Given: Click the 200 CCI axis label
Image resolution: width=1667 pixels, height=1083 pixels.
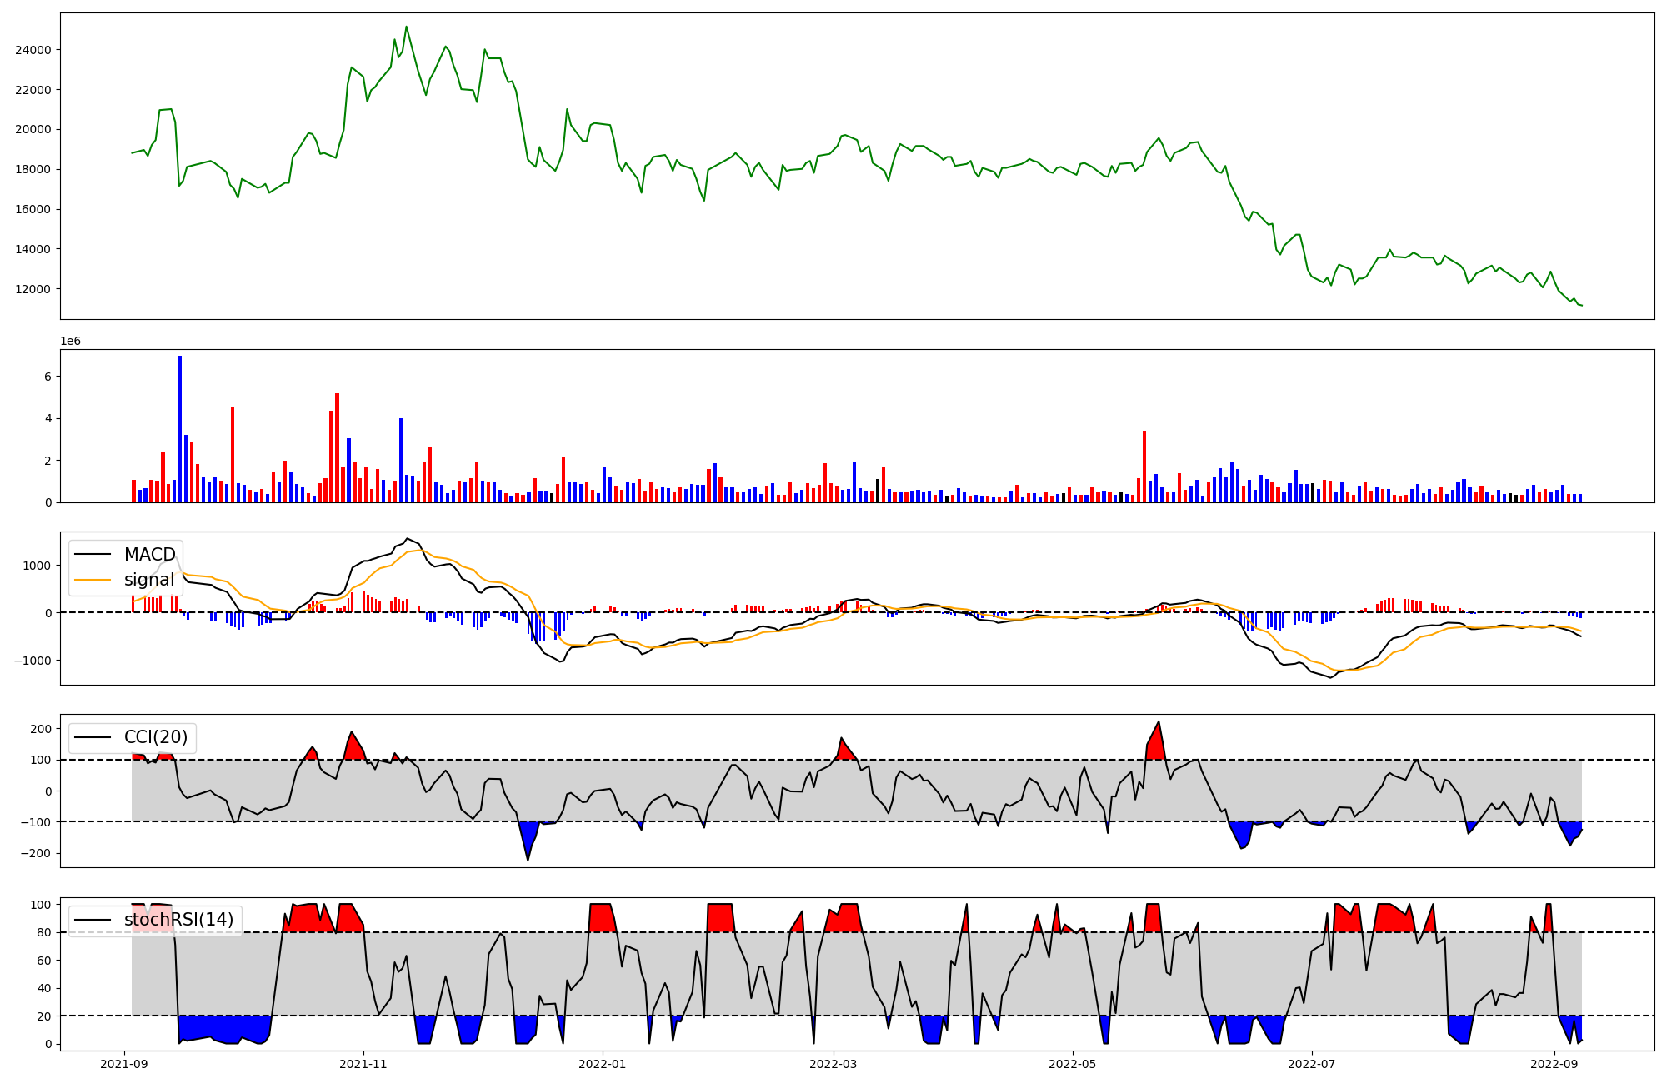Looking at the screenshot, I should [x=40, y=729].
